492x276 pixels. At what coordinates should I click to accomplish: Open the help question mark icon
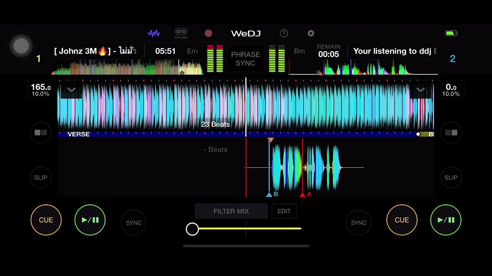click(x=284, y=33)
